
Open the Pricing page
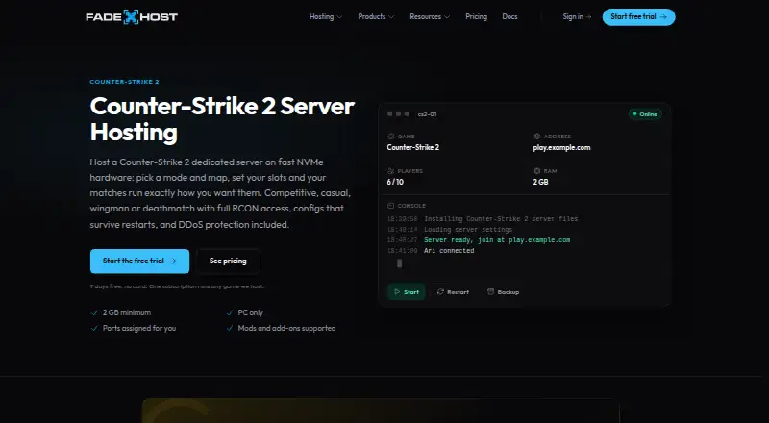click(476, 16)
